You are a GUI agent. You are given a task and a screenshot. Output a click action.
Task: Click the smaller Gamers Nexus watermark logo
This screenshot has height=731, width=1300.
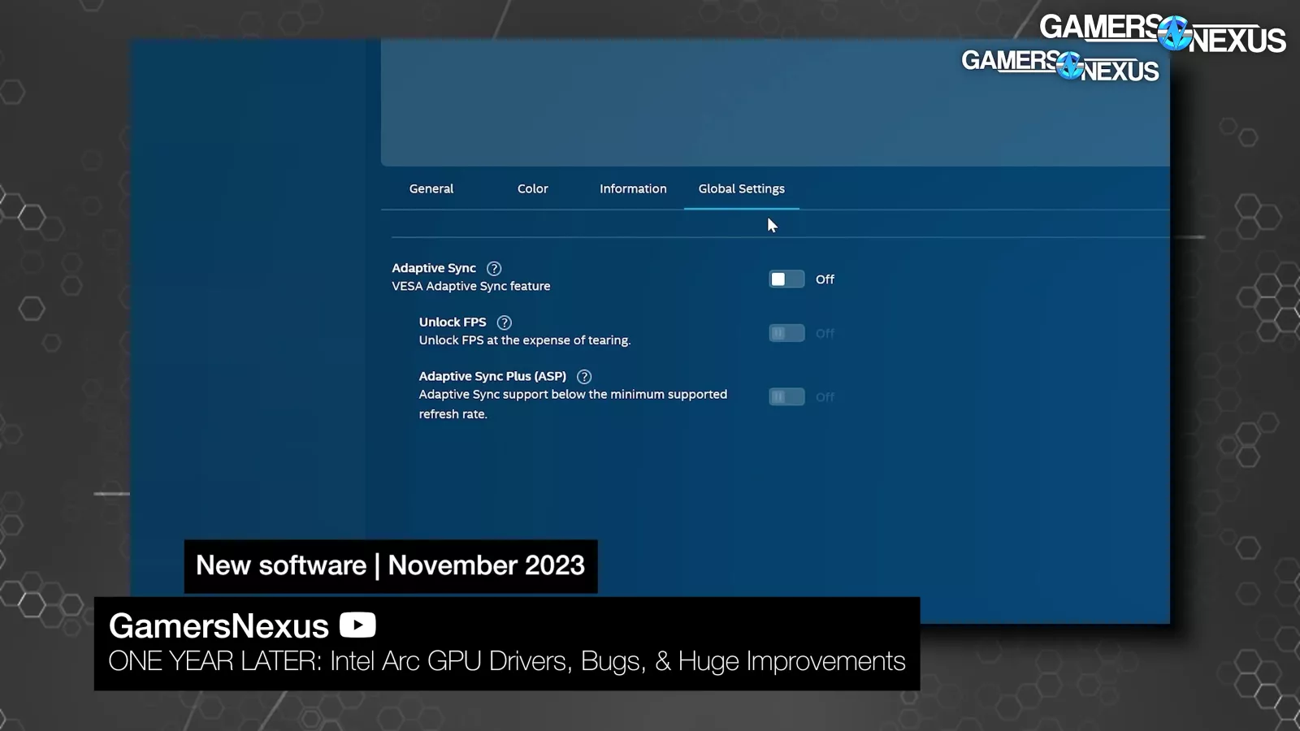1059,65
